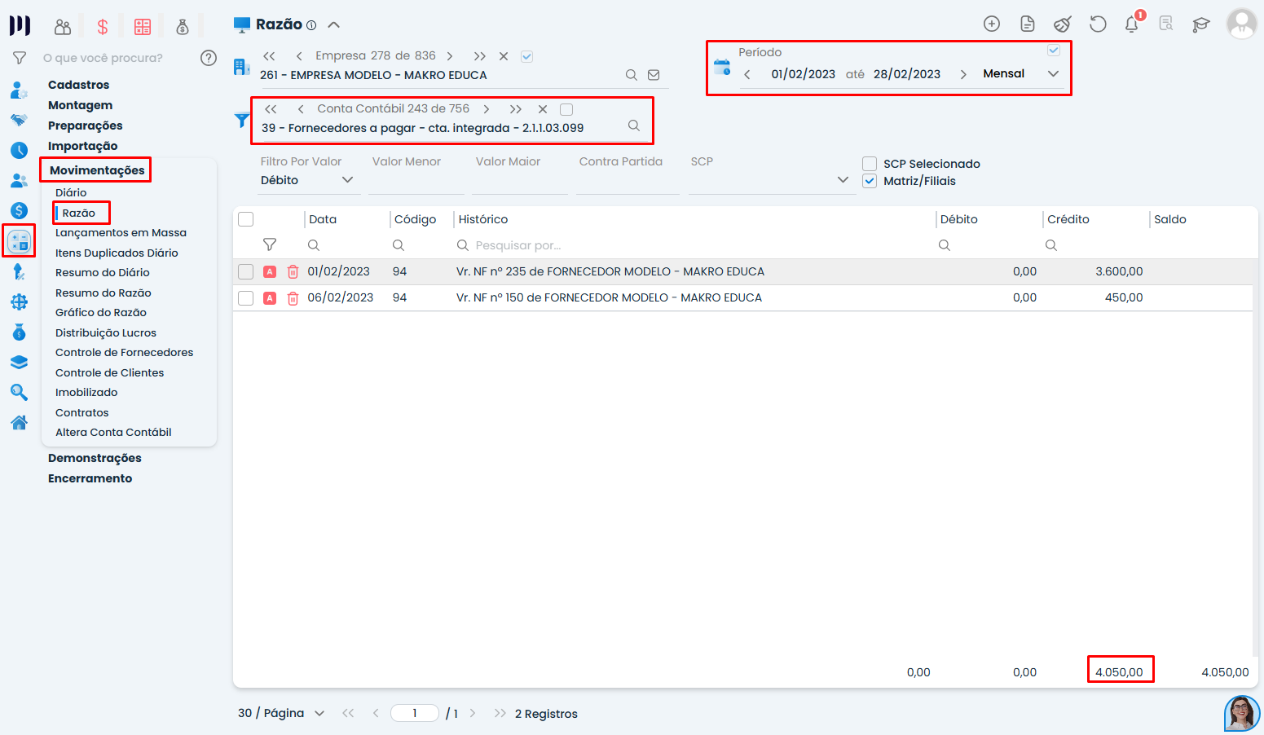Enable the SCP Selecionado checkbox
The image size is (1264, 735).
[x=870, y=164]
